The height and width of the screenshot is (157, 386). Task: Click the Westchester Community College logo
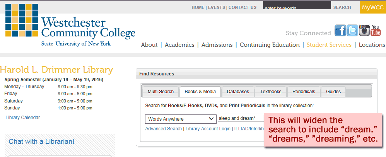point(70,25)
